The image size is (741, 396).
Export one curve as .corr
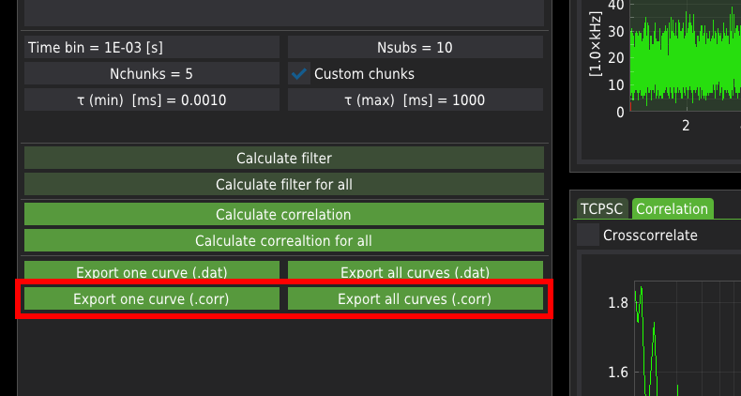pyautogui.click(x=151, y=299)
